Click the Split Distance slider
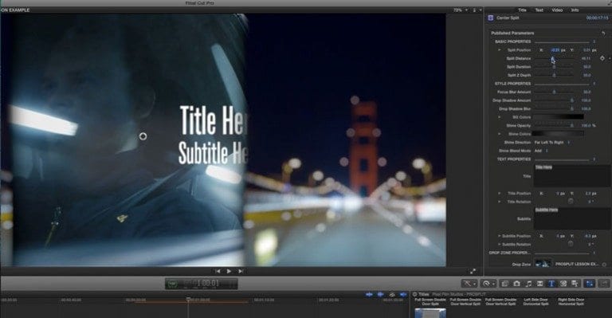Image resolution: width=612 pixels, height=318 pixels. [x=555, y=58]
